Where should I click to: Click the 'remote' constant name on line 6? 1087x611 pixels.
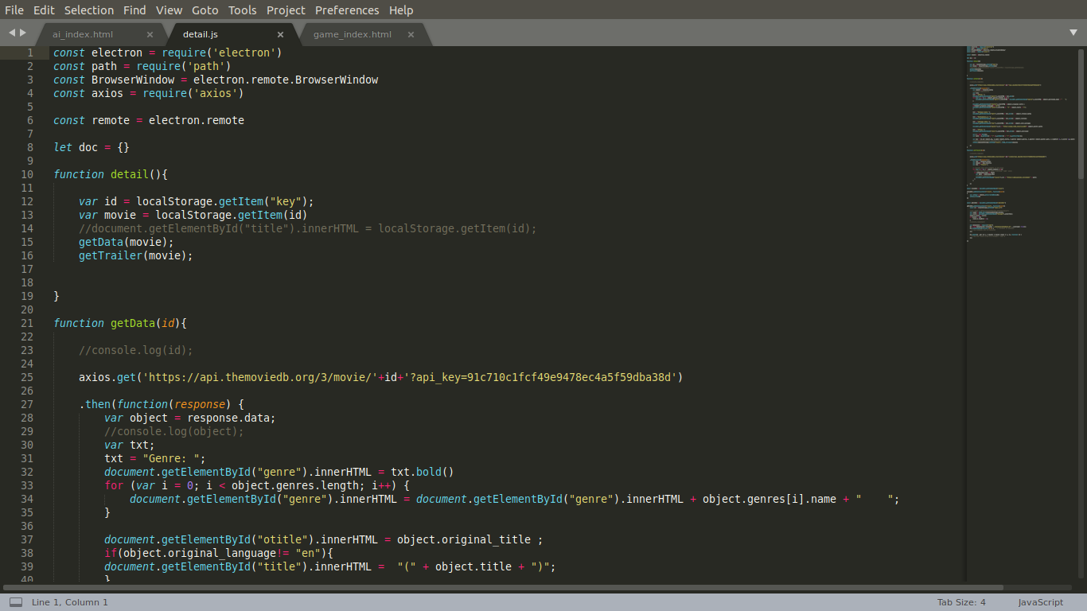pos(111,120)
